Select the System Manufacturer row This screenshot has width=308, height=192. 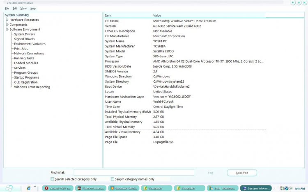(x=185, y=46)
